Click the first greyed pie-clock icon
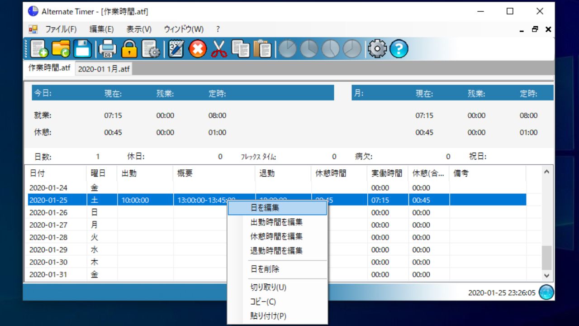The width and height of the screenshot is (579, 326). (x=287, y=49)
